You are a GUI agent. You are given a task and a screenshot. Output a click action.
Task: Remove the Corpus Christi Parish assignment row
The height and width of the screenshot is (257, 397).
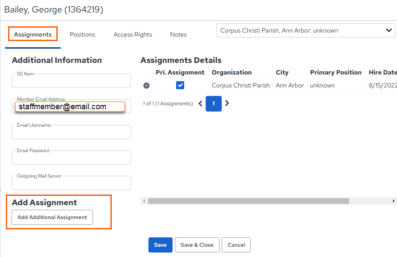tap(146, 86)
